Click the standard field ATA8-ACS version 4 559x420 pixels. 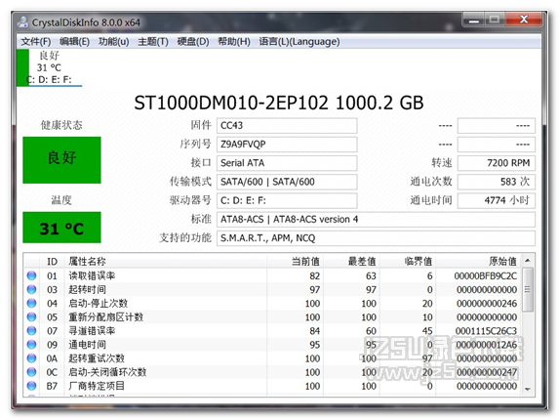pyautogui.click(x=376, y=219)
